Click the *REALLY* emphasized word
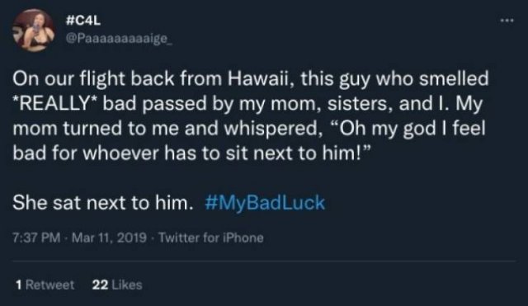Screen dimensions: 528x306 [x=55, y=103]
